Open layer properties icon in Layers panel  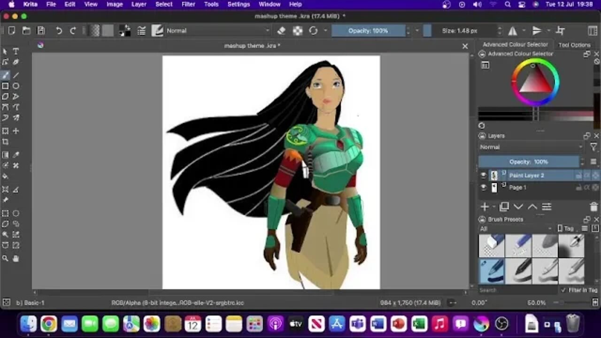coord(547,207)
